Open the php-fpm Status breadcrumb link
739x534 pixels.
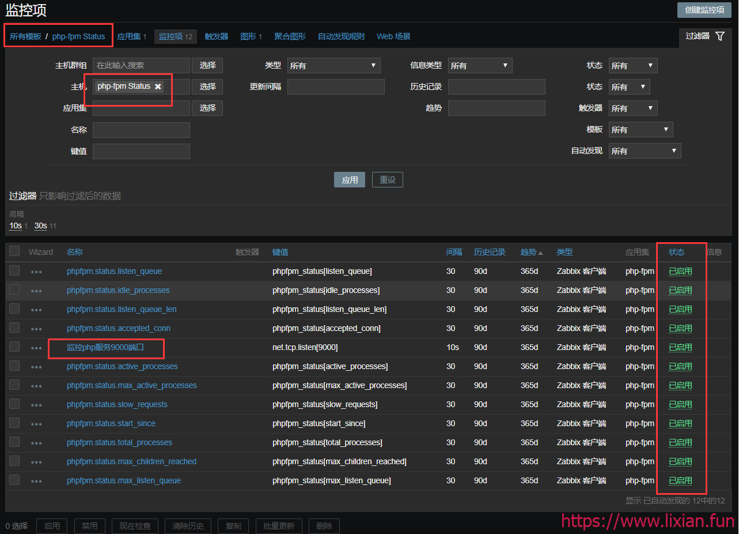78,36
